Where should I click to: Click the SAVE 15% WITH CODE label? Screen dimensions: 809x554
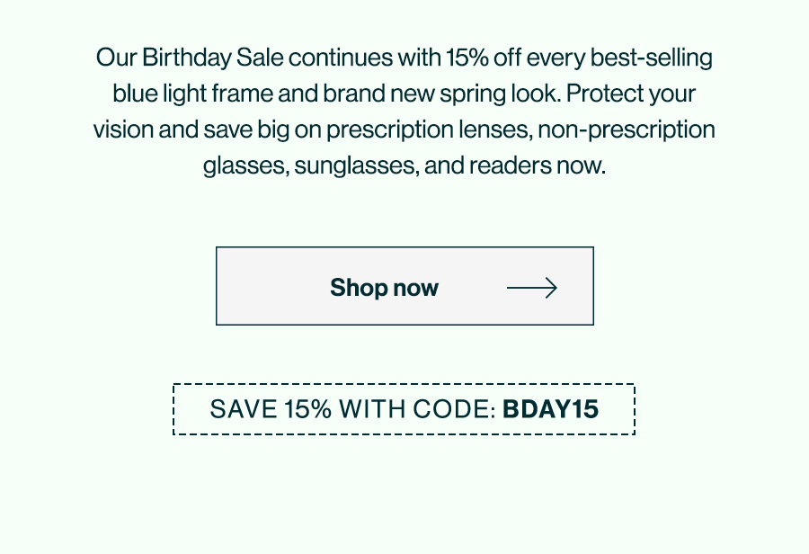(353, 409)
